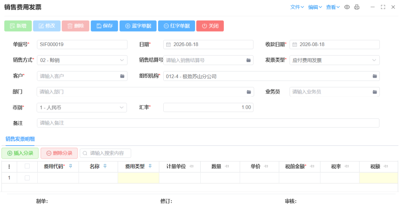The height and width of the screenshot is (206, 399).
Task: Pin the 计量单位 column
Action: pyautogui.click(x=192, y=167)
